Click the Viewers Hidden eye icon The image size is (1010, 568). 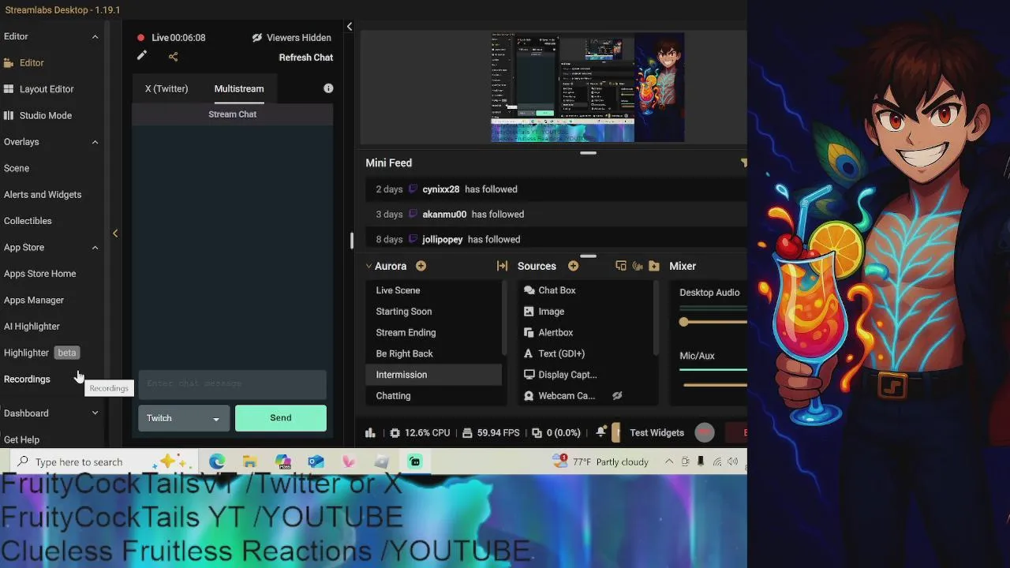point(257,38)
